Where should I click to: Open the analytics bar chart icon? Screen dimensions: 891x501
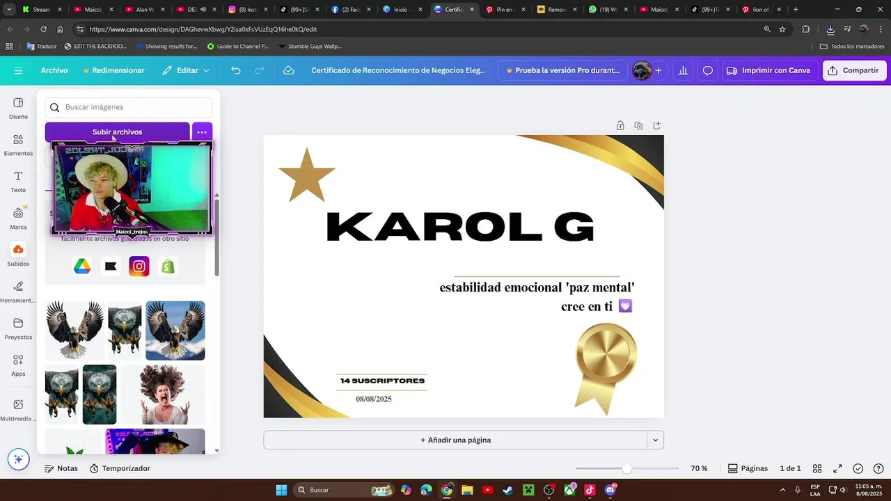point(683,70)
